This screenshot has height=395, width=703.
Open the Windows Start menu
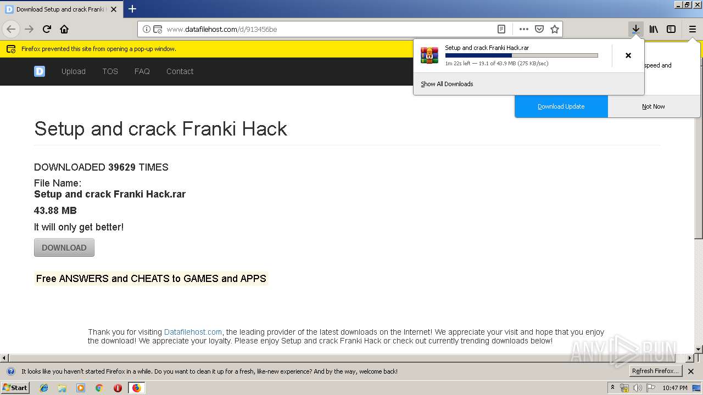pos(15,388)
